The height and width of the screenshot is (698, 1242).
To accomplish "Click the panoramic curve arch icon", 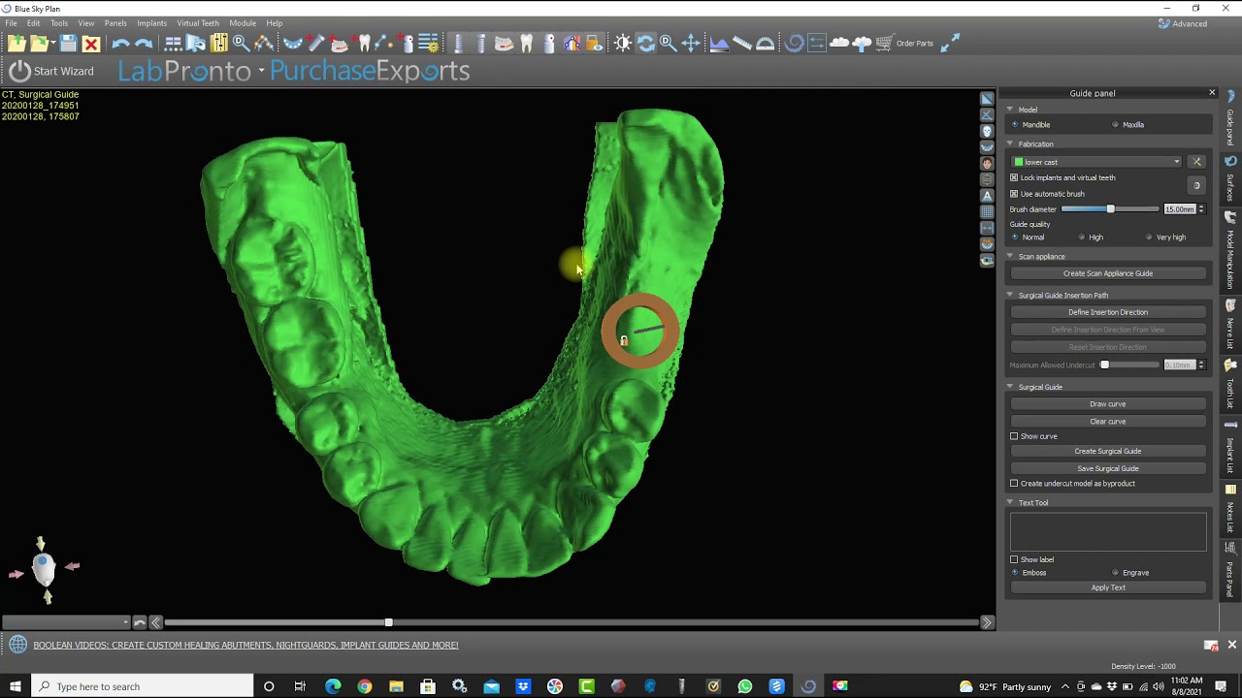I will [x=292, y=44].
